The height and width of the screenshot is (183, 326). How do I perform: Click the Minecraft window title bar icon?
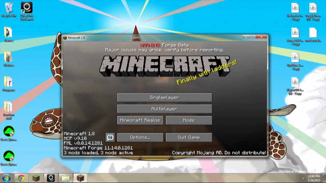click(65, 38)
